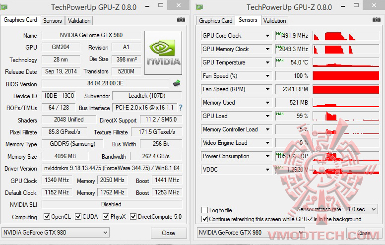Image resolution: width=385 pixels, height=245 pixels.
Task: Uncheck the OpenCL checkbox
Action: (x=47, y=217)
